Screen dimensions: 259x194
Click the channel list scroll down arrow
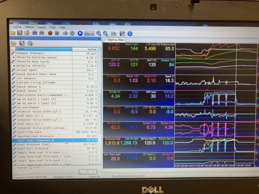coord(100,163)
